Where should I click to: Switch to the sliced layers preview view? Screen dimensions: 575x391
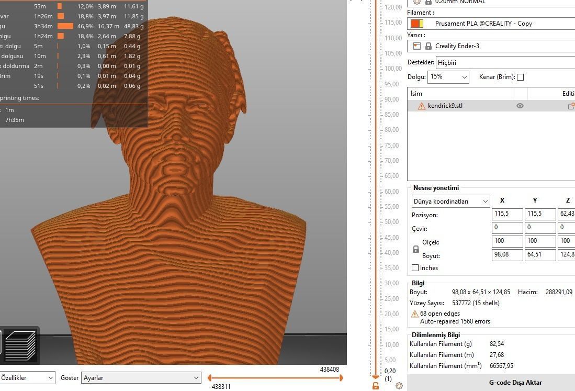click(x=20, y=345)
